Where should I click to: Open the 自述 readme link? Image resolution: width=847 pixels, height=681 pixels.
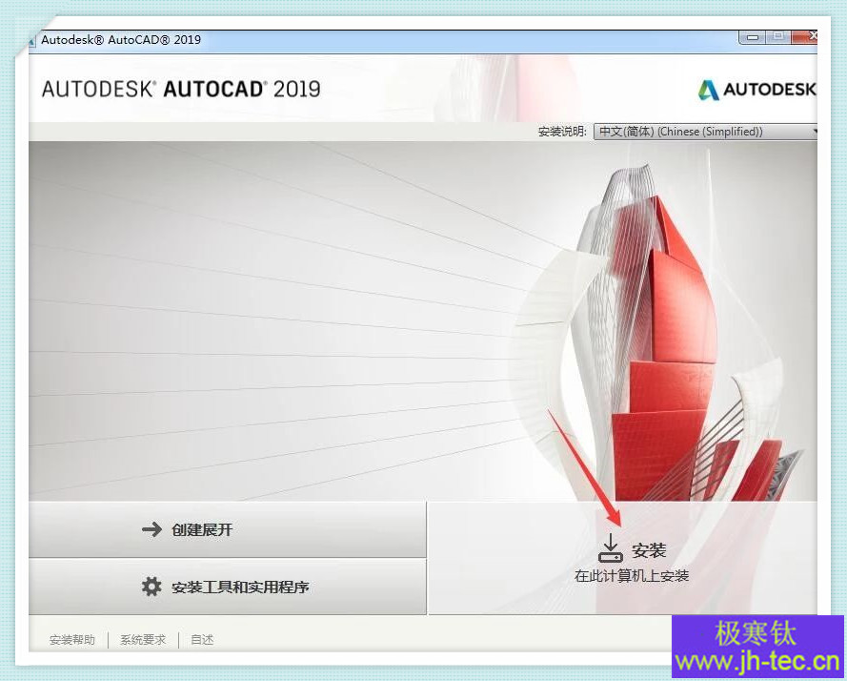202,640
